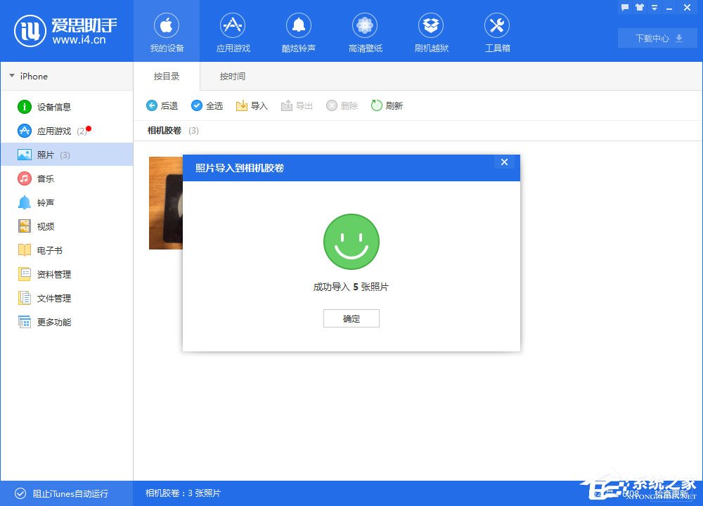703x506 pixels.
Task: Open 刷机越狱 flash and jailbreak icon
Action: [431, 25]
